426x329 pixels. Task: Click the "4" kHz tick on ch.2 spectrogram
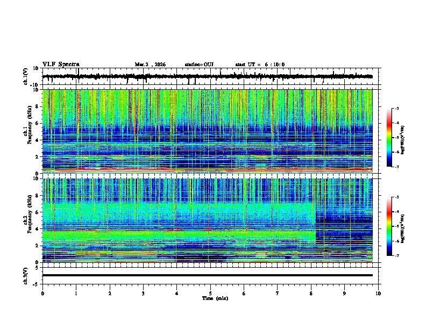(38, 229)
